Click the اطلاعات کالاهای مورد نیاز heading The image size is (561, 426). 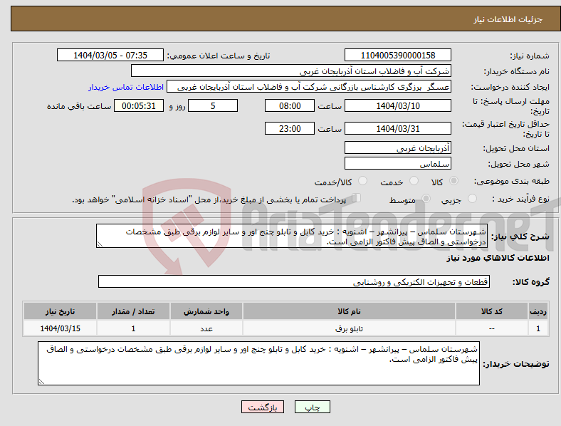point(498,258)
